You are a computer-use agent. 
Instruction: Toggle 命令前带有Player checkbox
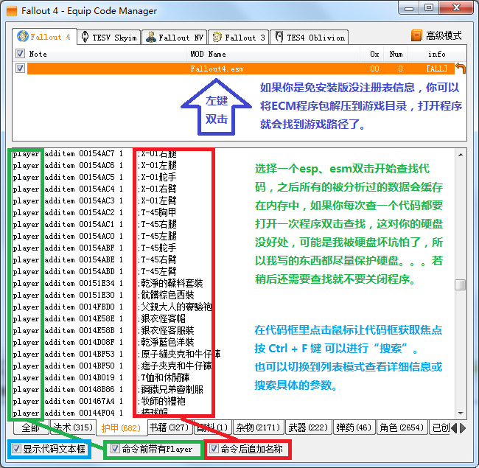pos(115,449)
